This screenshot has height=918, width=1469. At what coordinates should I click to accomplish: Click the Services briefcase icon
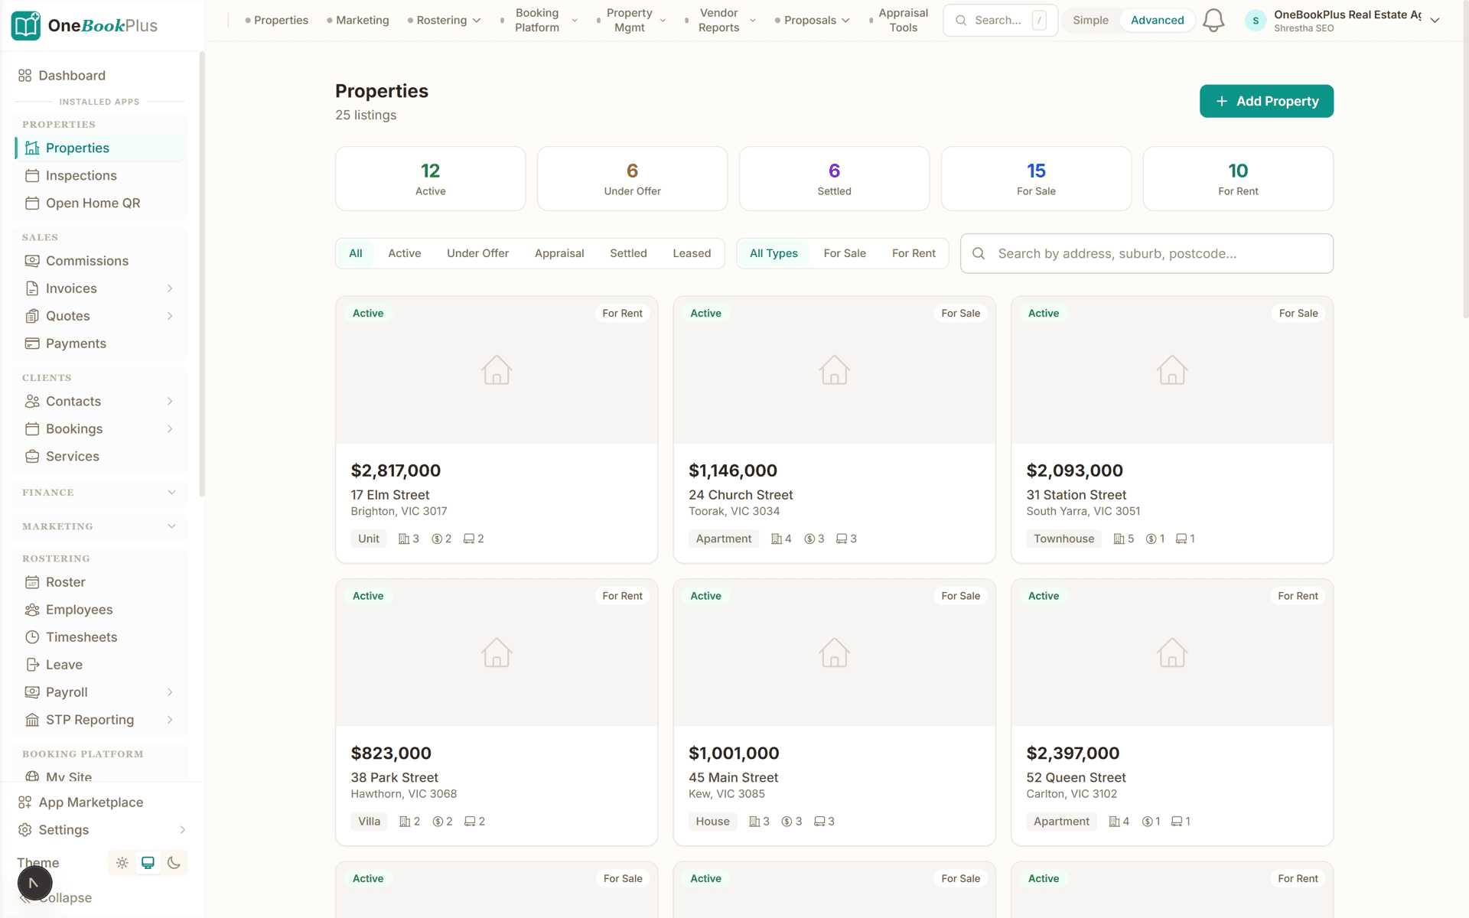click(32, 457)
